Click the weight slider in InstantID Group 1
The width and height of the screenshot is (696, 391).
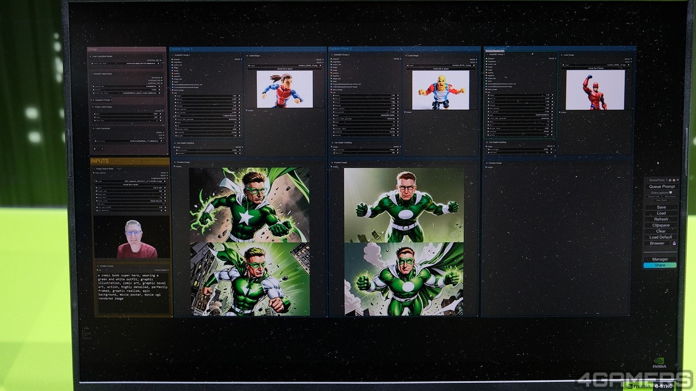point(207,96)
